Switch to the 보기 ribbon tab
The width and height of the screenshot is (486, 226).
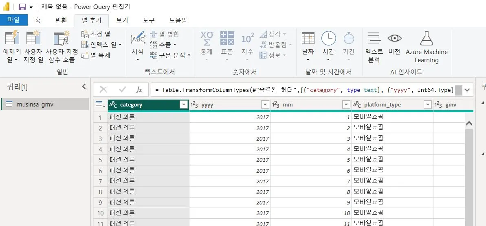click(122, 20)
